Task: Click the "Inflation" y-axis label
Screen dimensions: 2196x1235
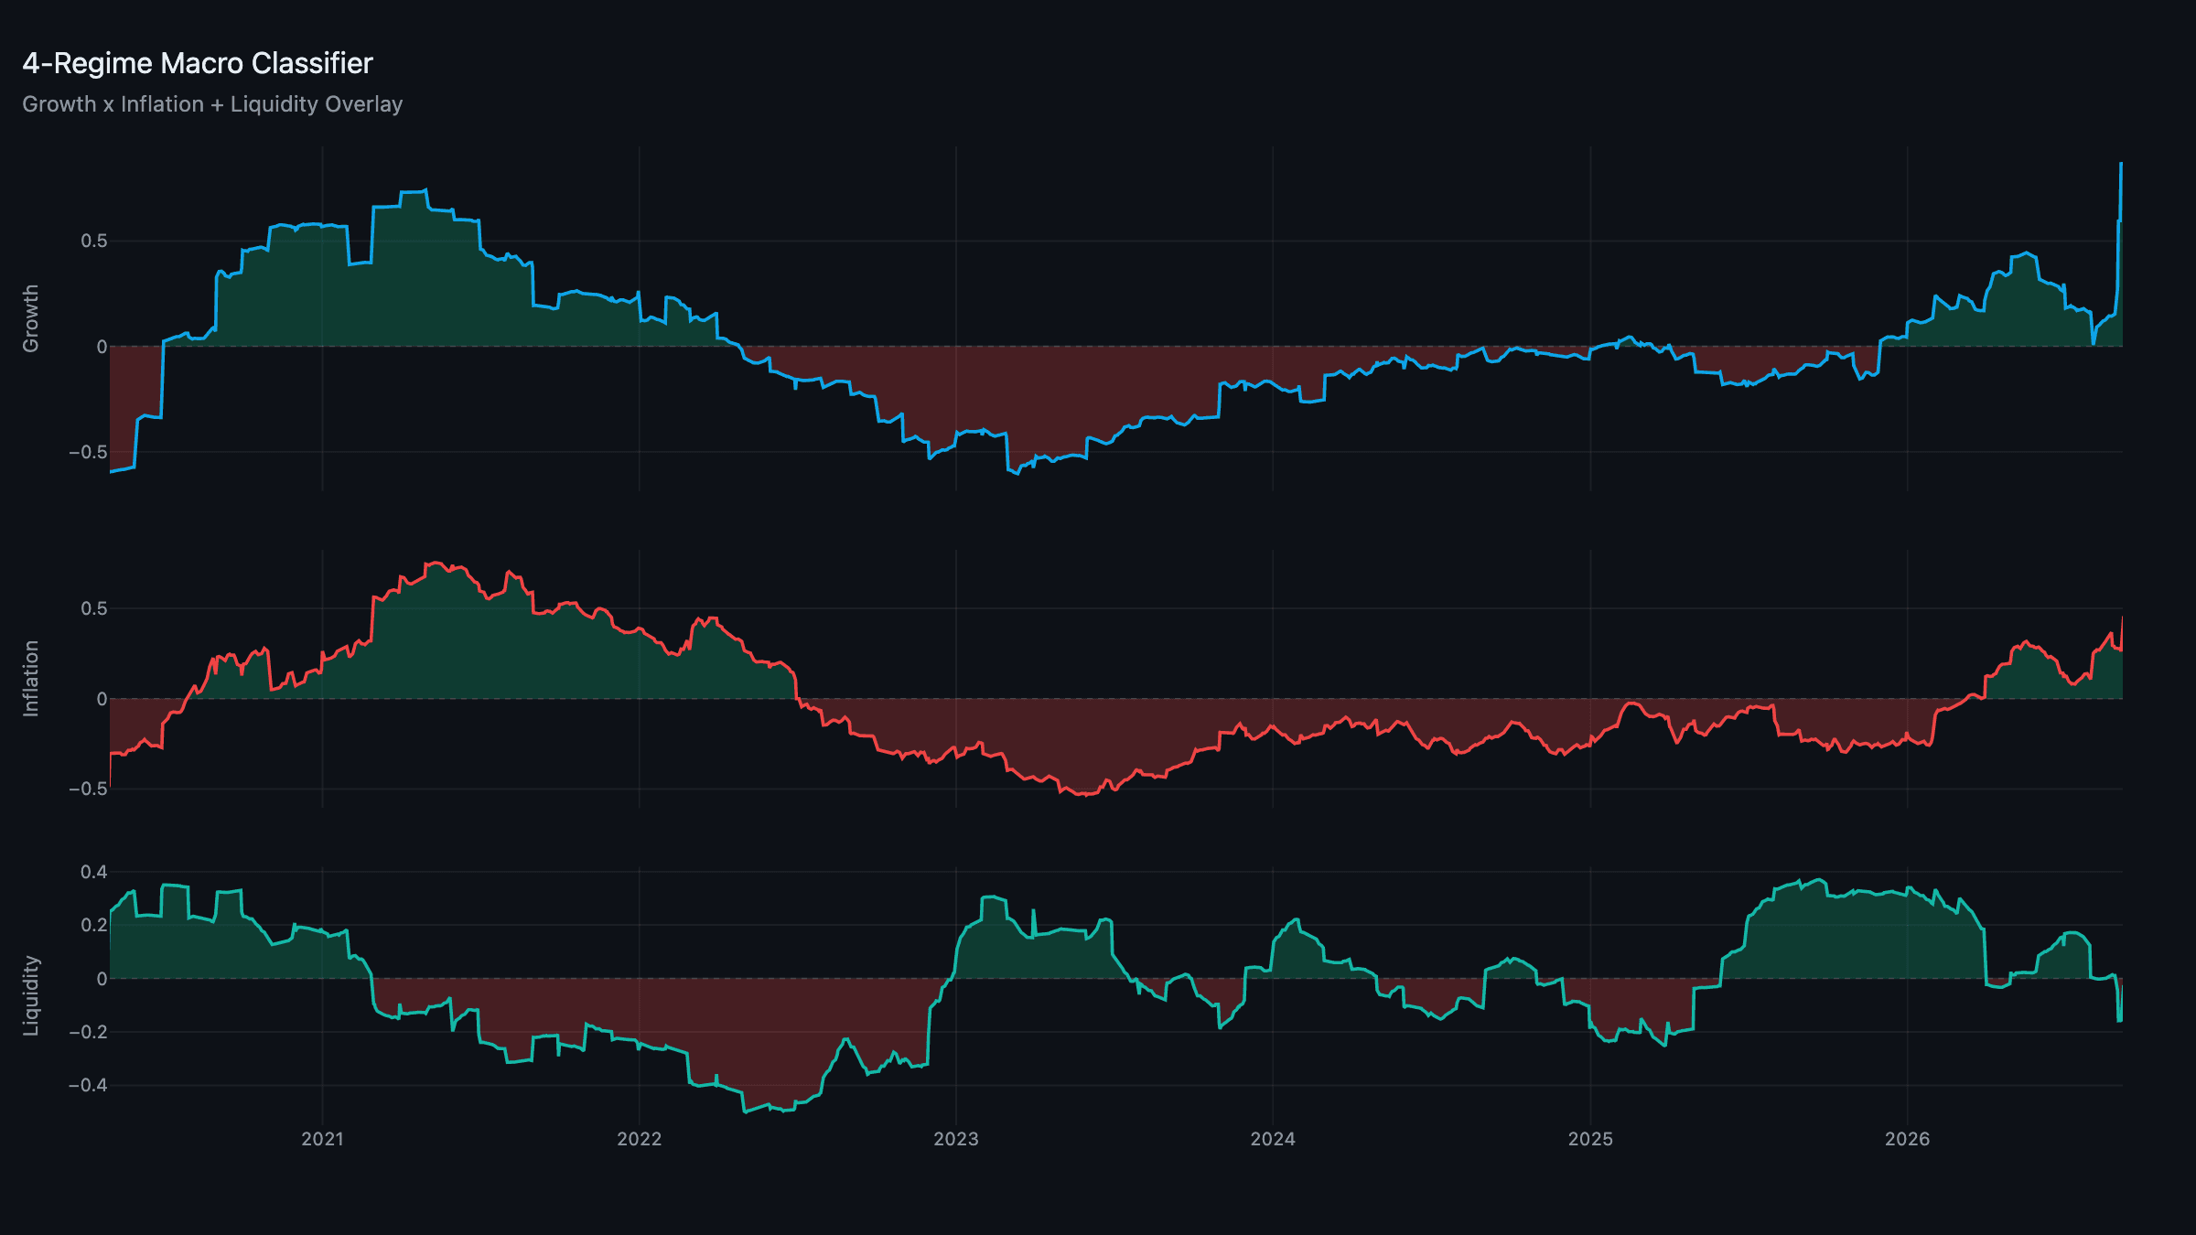Action: (31, 678)
